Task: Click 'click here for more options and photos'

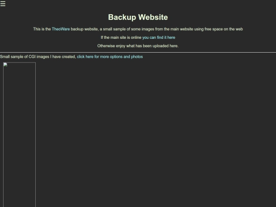Action: (110, 57)
